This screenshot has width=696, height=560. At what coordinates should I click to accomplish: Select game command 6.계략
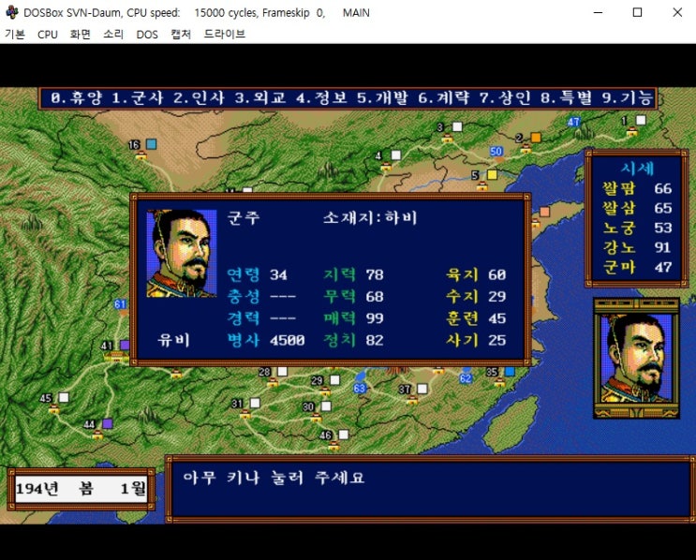point(443,98)
